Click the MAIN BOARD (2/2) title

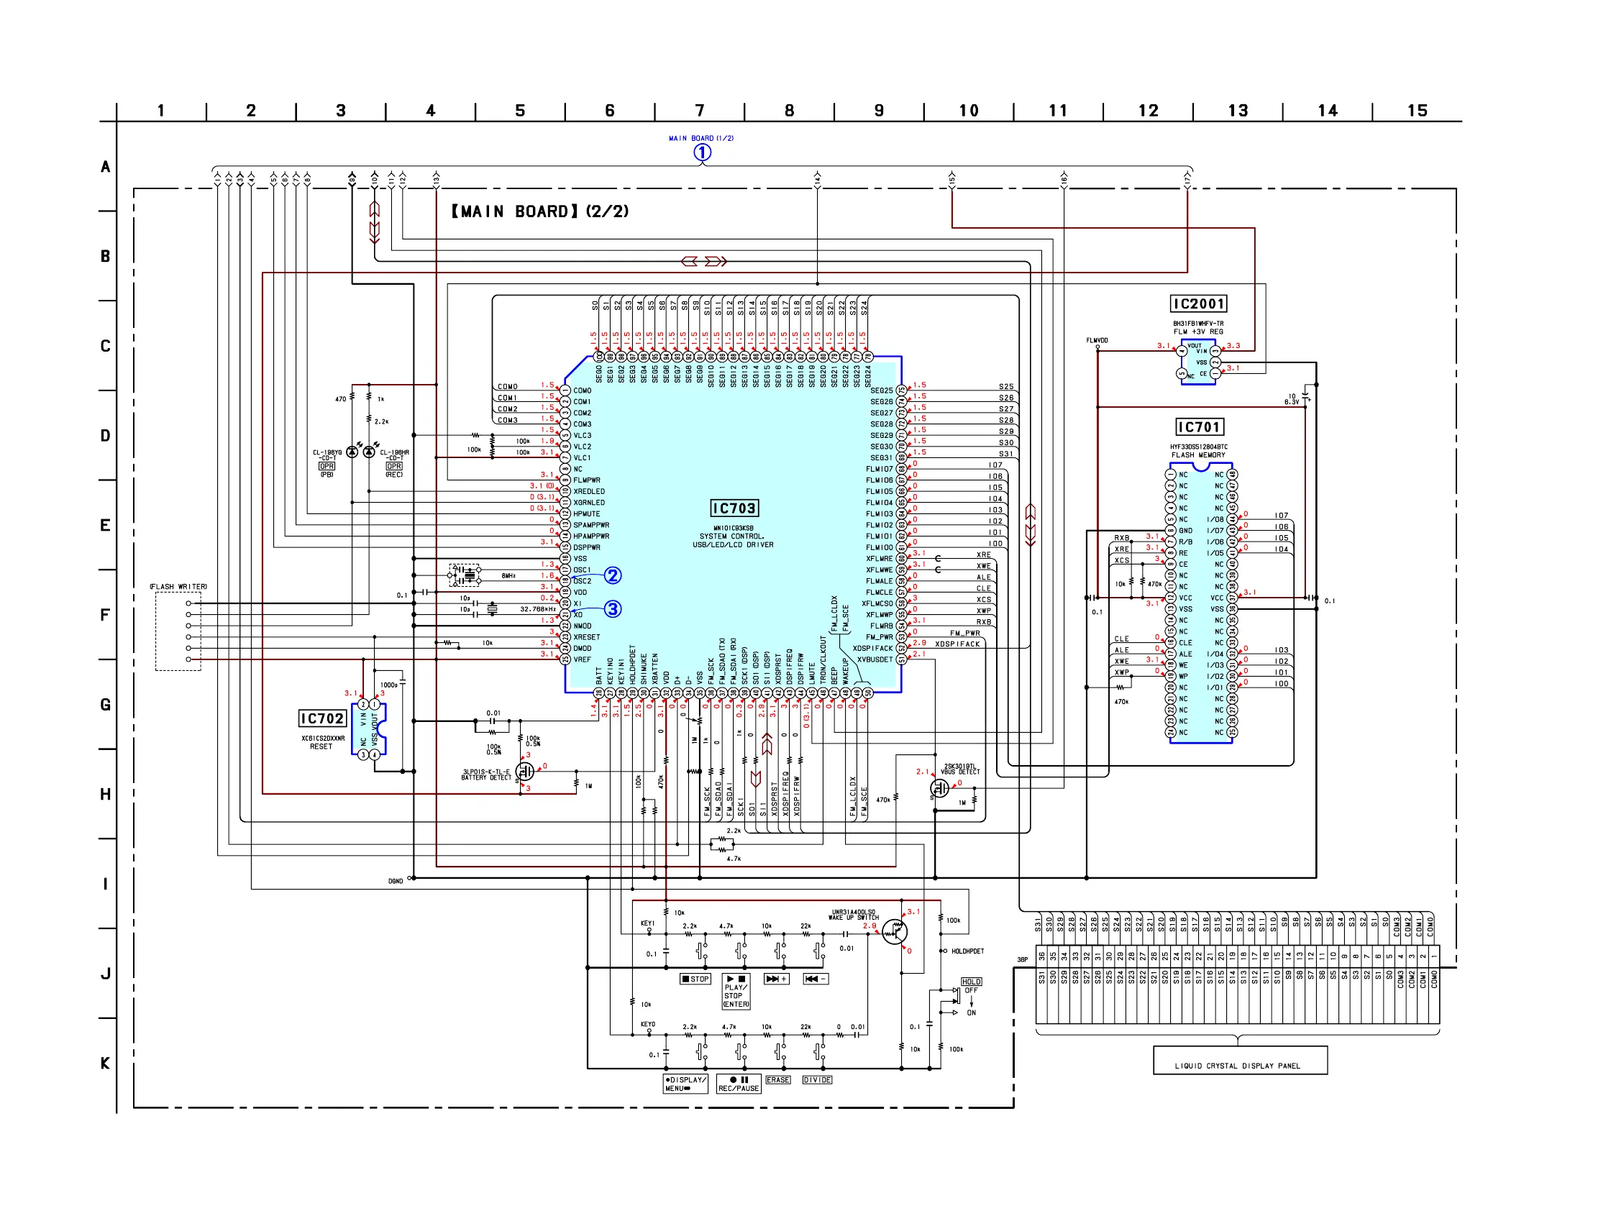click(539, 212)
